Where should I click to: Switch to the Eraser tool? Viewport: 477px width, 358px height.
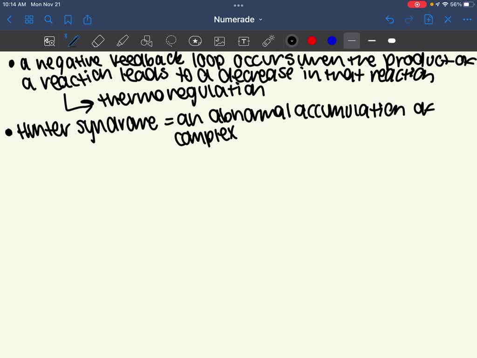[x=98, y=41]
